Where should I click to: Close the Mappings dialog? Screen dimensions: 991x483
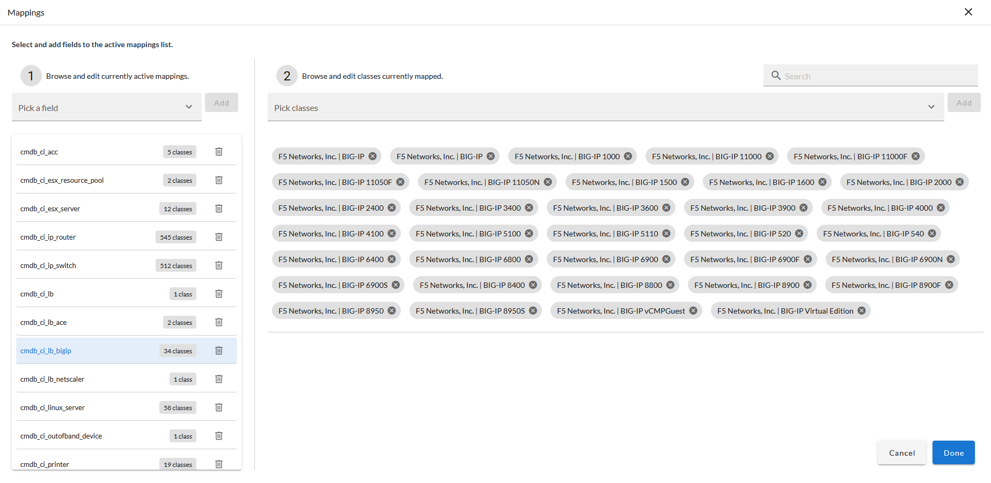coord(968,12)
